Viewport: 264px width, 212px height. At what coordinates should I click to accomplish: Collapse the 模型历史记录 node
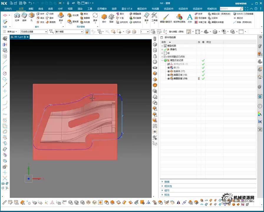(162, 60)
